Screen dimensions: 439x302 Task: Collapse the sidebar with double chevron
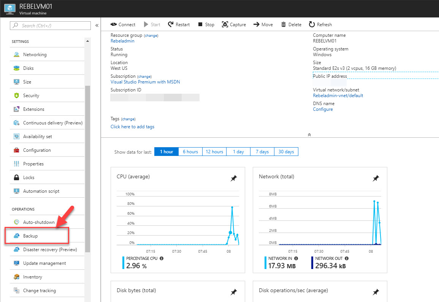point(97,25)
